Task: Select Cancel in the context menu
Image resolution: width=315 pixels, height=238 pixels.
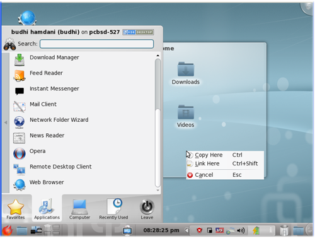Action: click(225, 175)
